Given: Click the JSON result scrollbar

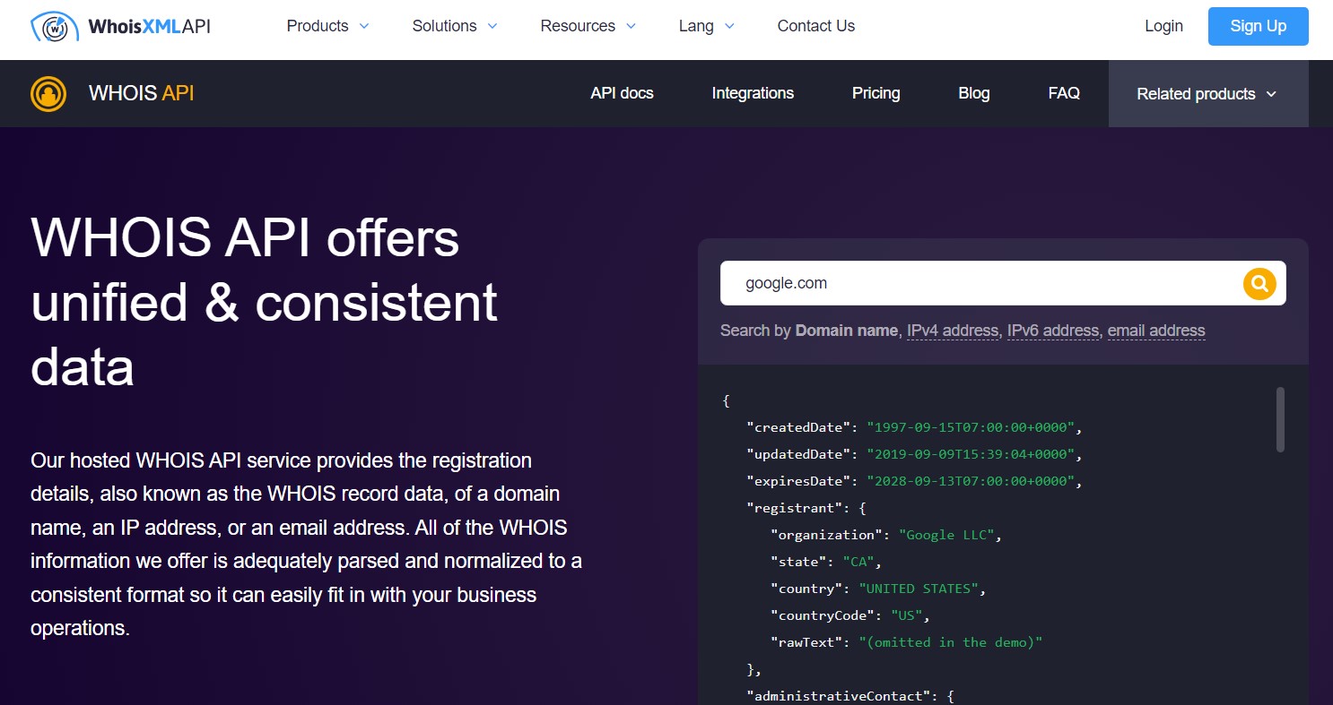Looking at the screenshot, I should [x=1280, y=419].
